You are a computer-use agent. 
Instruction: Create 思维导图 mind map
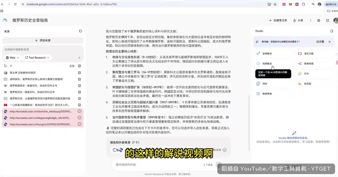coord(315,64)
